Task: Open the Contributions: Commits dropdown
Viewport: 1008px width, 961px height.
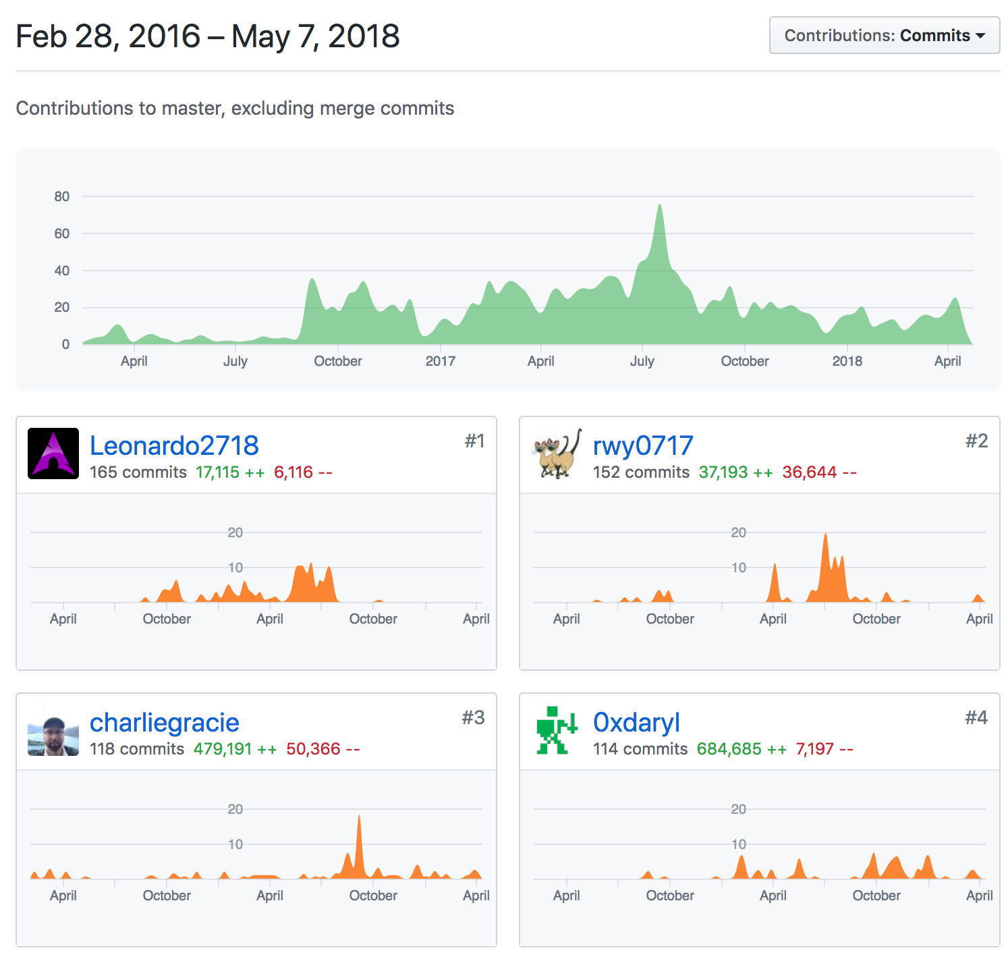Action: click(884, 35)
